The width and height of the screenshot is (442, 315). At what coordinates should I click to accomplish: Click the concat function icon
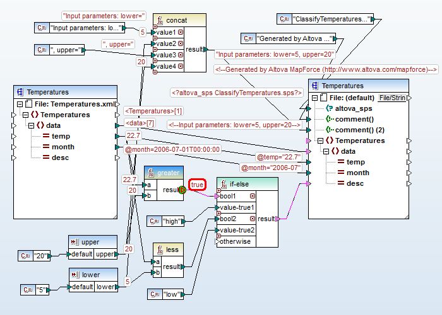click(160, 21)
